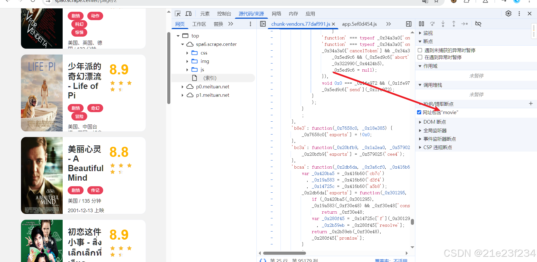Image resolution: width=537 pixels, height=262 pixels.
Task: Enable pause on uncaught exceptions checkbox
Action: click(x=420, y=50)
